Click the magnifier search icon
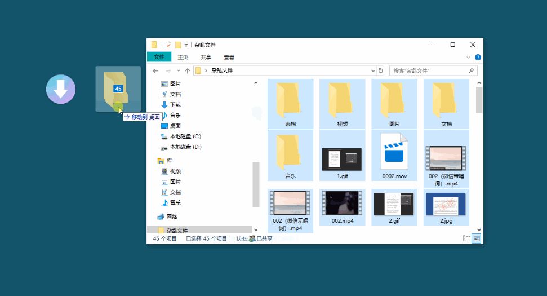547x296 pixels. click(x=472, y=71)
